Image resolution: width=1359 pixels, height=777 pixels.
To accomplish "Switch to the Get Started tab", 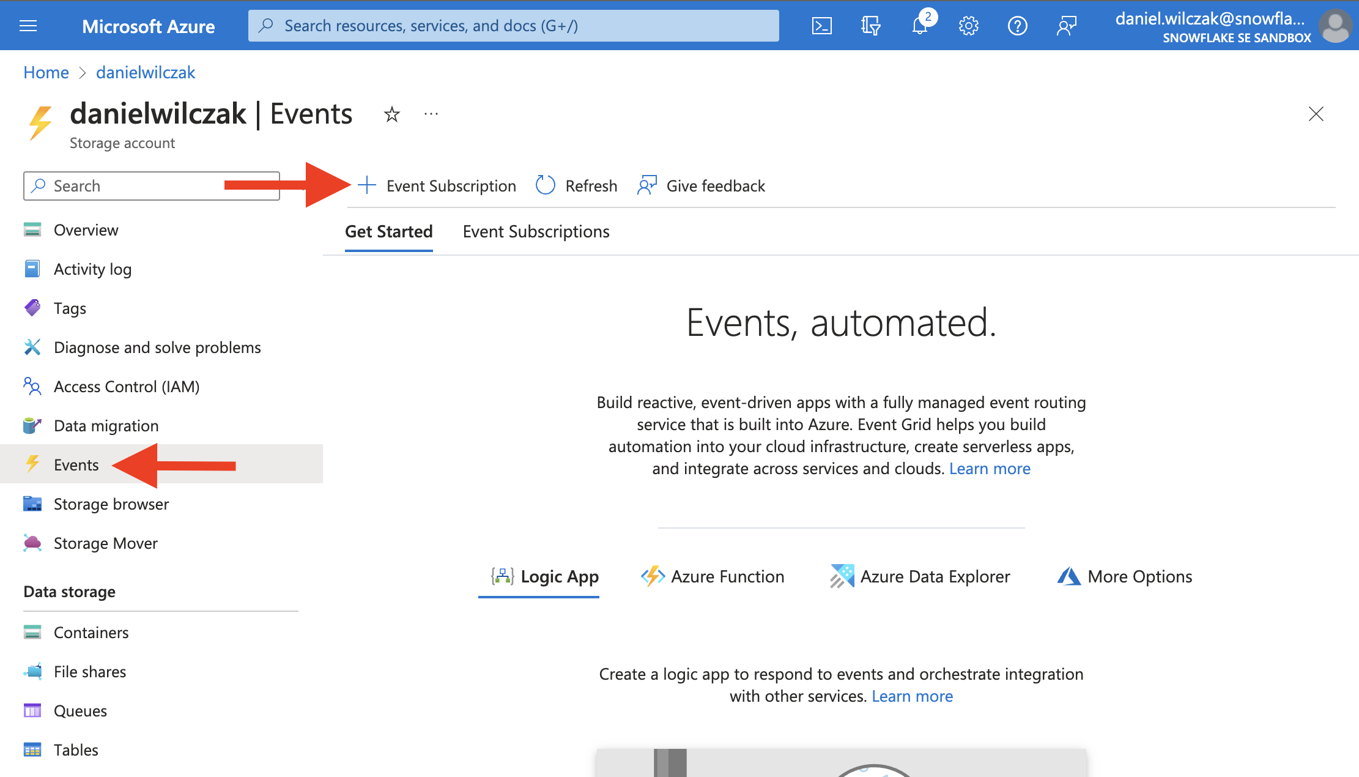I will pos(389,232).
